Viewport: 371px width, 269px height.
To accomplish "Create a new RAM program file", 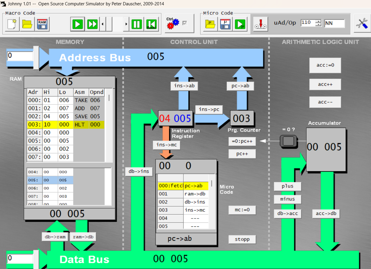I will (x=12, y=24).
